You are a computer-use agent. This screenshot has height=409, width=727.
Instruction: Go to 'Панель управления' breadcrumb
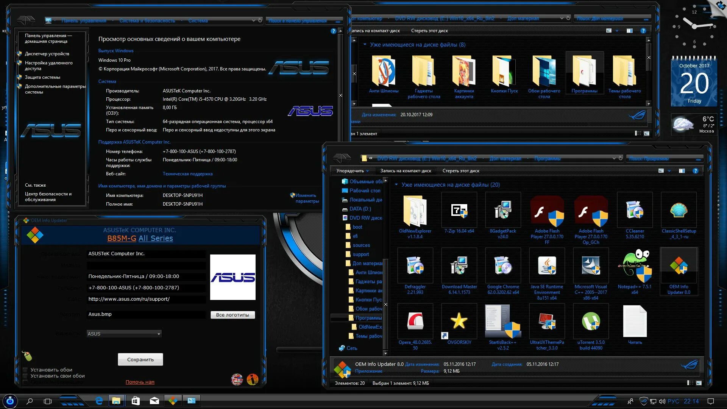click(x=84, y=20)
